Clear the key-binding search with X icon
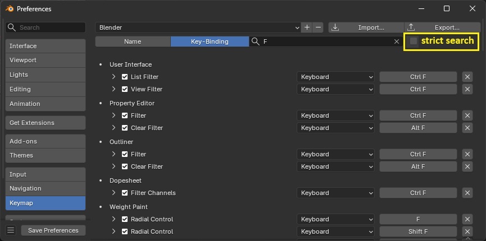 coord(397,41)
